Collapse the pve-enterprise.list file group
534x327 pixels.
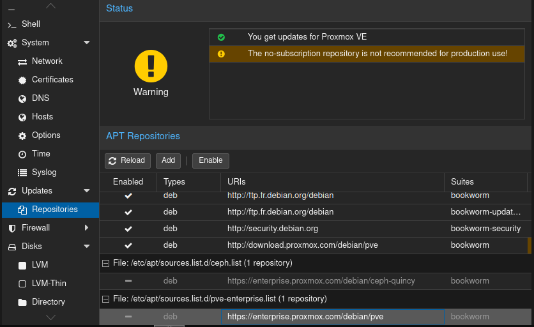click(106, 299)
